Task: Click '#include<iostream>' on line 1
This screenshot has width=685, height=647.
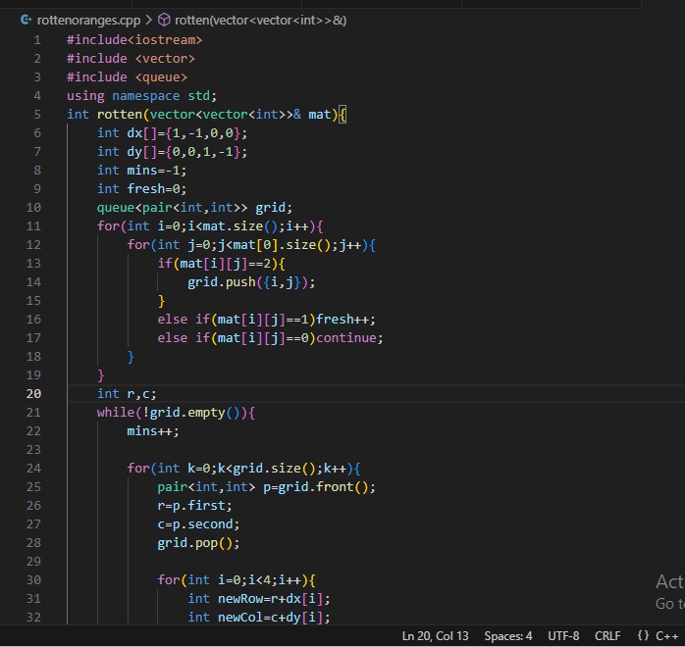Action: 134,39
